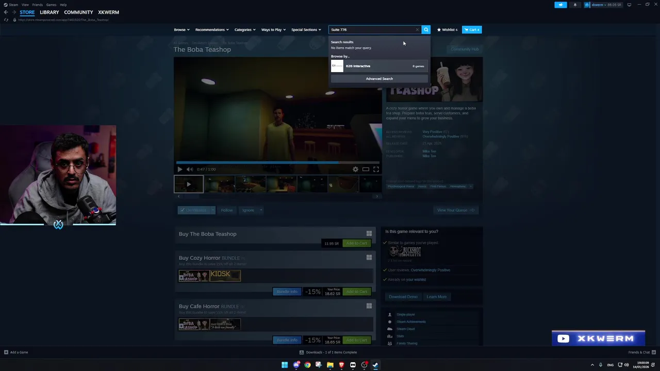The image size is (660, 371).
Task: Open Windows Start menu
Action: coord(285,365)
